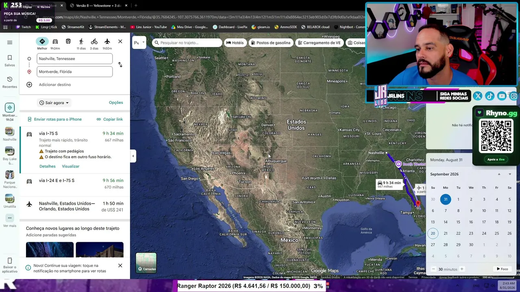This screenshot has height=292, width=520.
Task: Select the via I-24 E e I-75 S route
Action: 75,184
